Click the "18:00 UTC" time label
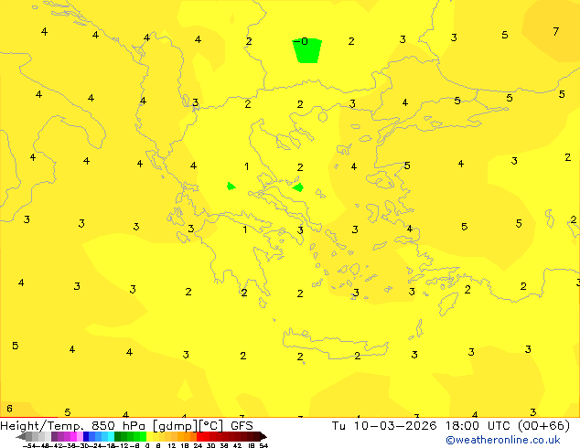This screenshot has height=448, width=580. (x=478, y=426)
